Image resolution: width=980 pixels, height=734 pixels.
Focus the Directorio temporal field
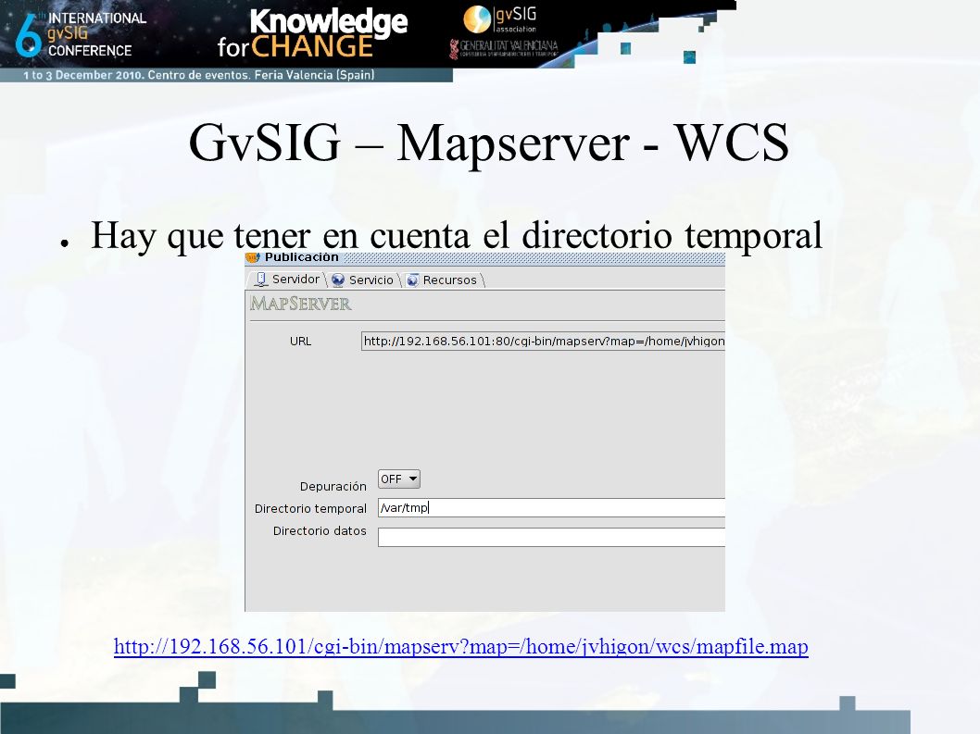tap(551, 508)
